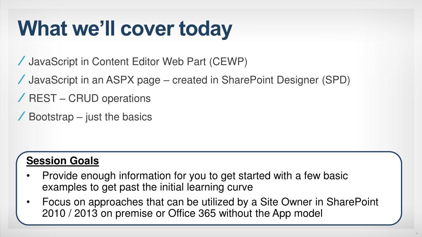Screen dimensions: 422x237
Task: Select the slash bullet beside REST – CRUD operations
Action: (21, 98)
